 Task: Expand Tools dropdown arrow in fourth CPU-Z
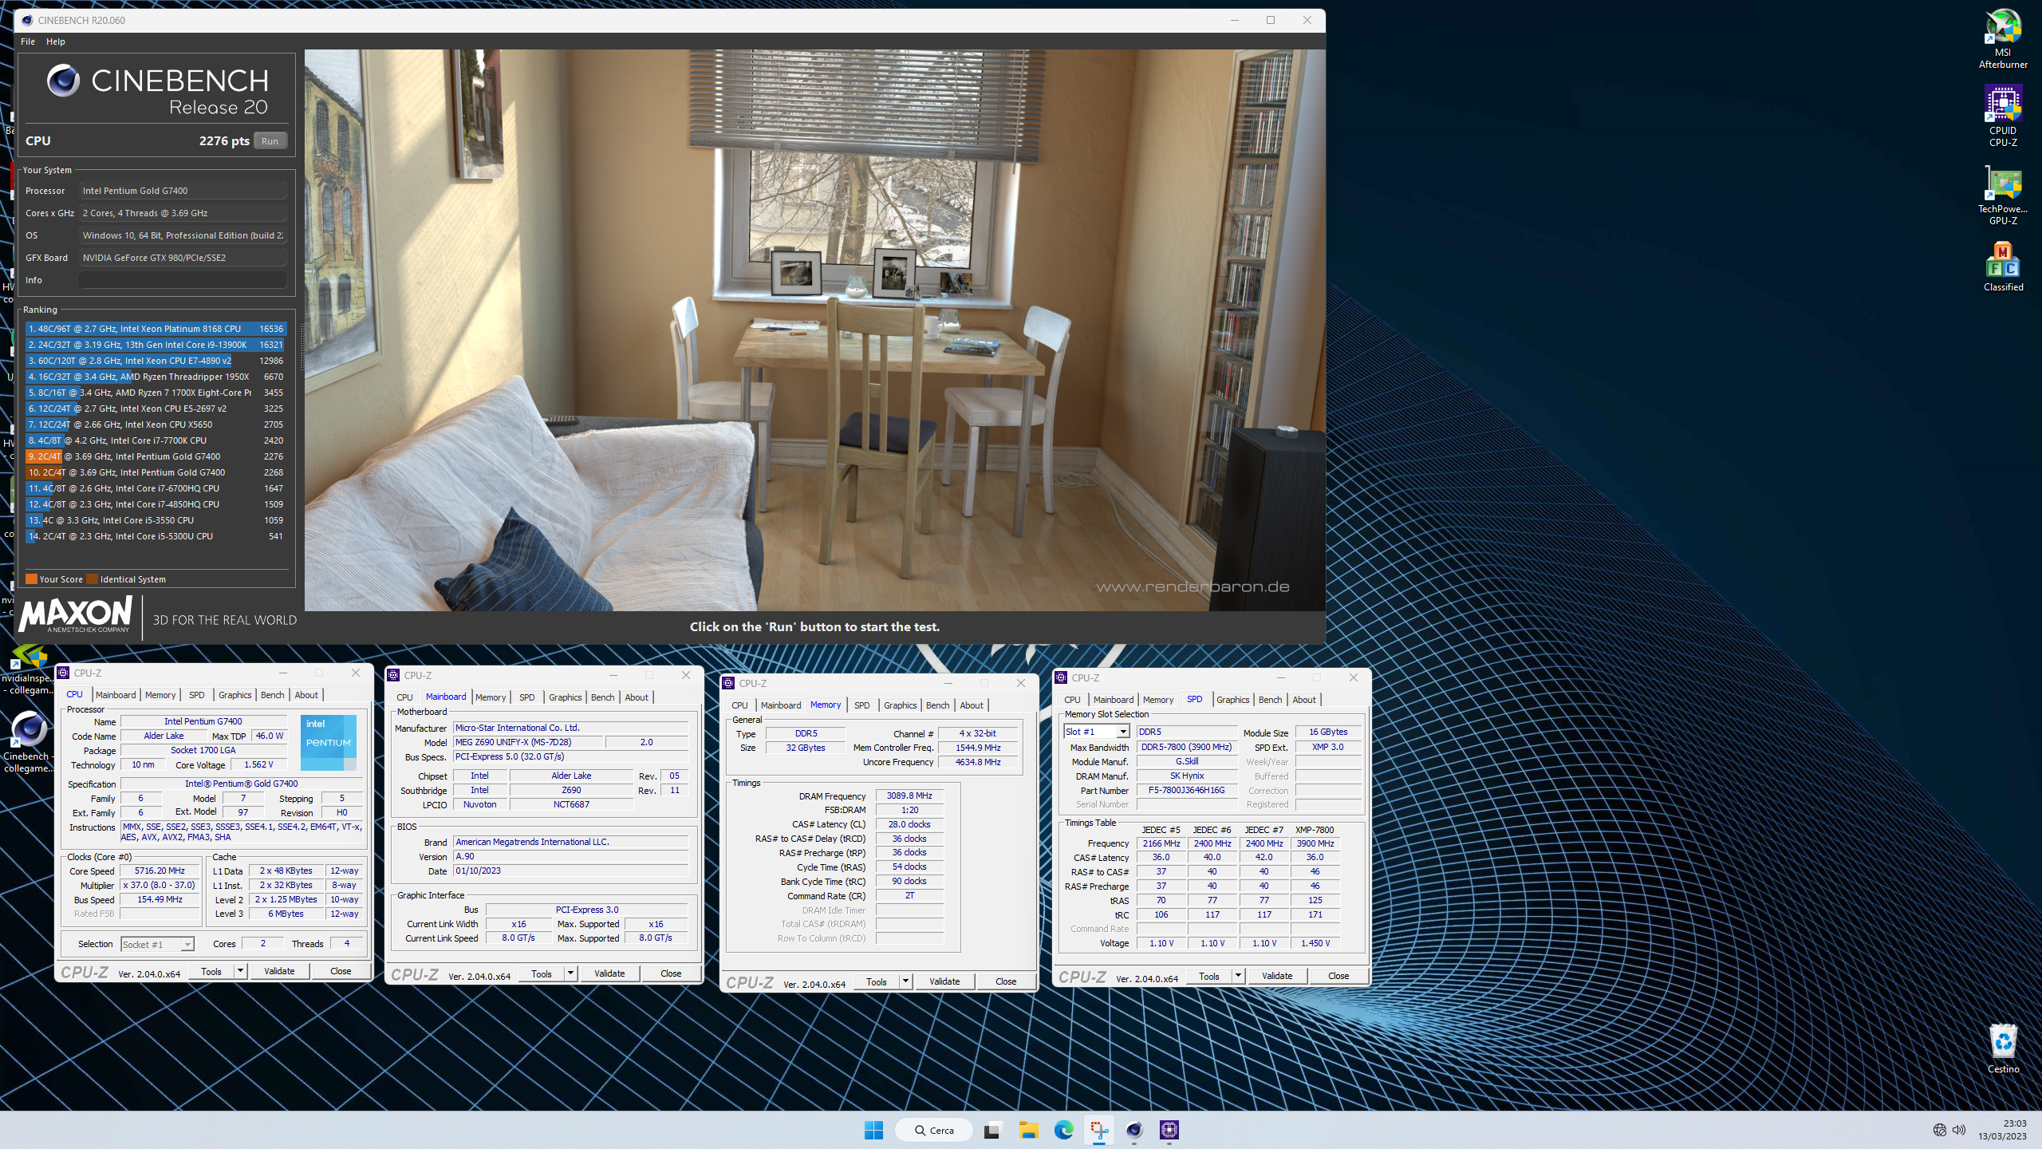(x=1238, y=976)
